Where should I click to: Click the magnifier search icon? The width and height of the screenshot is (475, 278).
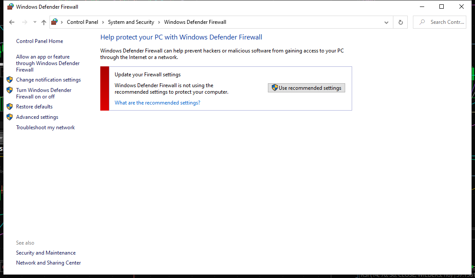click(x=422, y=22)
